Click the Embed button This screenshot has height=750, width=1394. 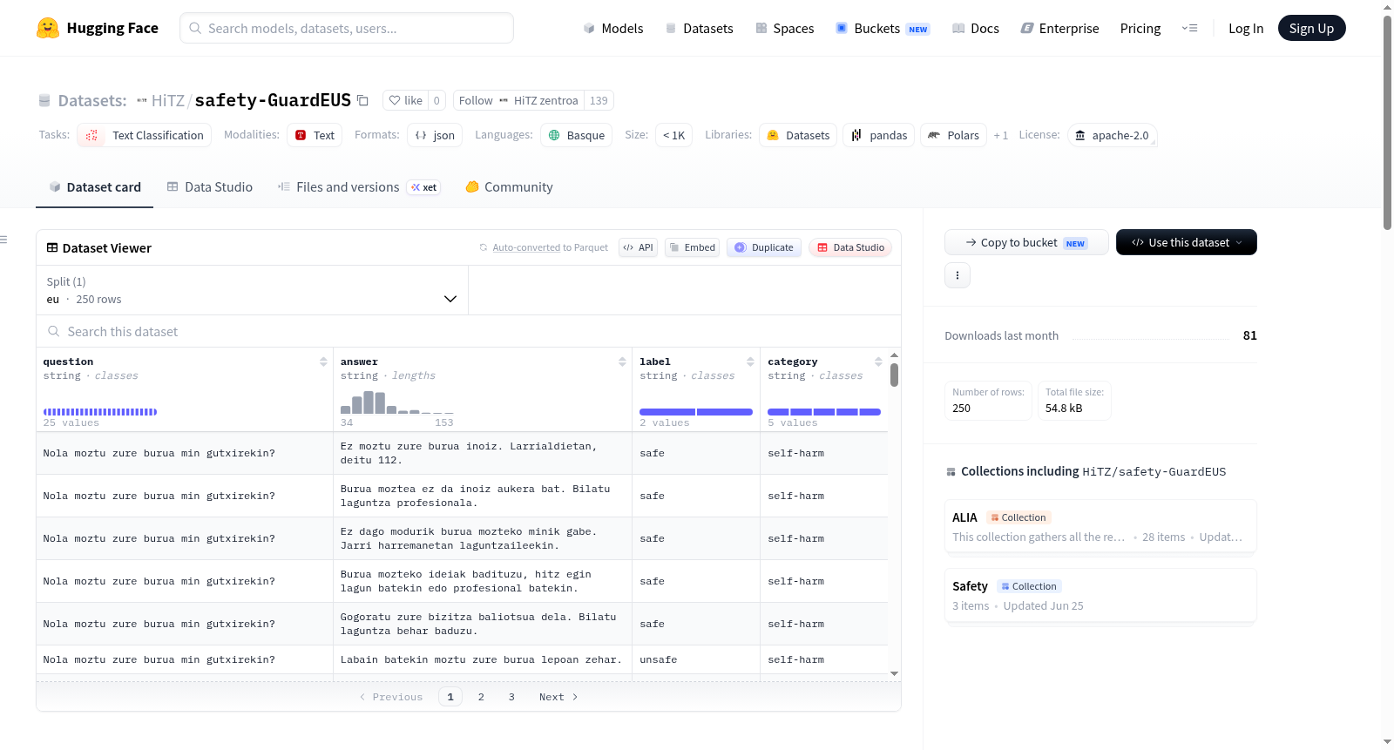692,247
